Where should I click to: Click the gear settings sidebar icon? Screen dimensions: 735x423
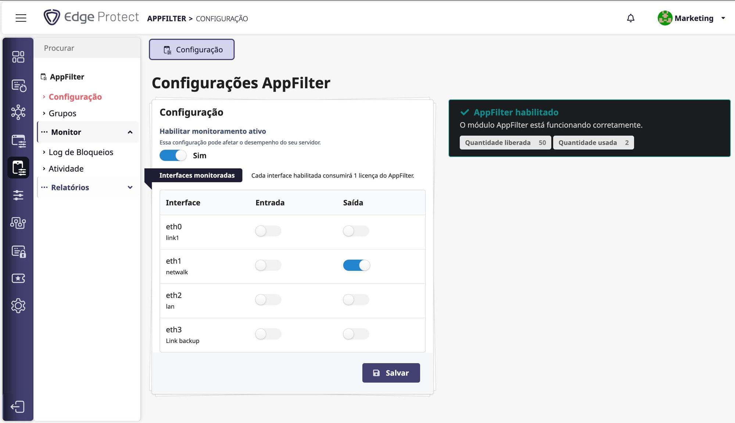coord(18,305)
